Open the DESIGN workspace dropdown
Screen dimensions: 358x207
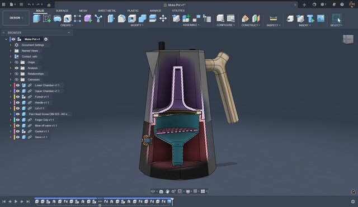coord(16,18)
